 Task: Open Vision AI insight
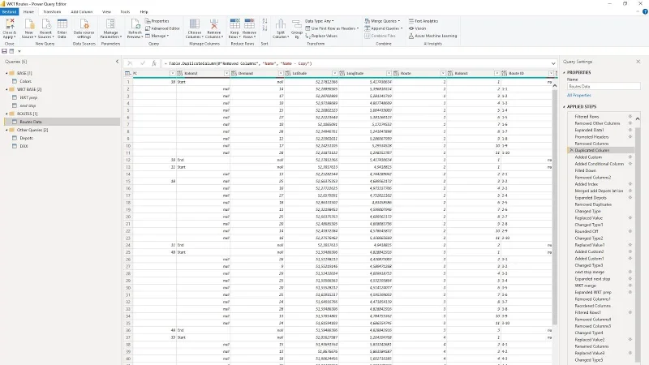tap(417, 28)
